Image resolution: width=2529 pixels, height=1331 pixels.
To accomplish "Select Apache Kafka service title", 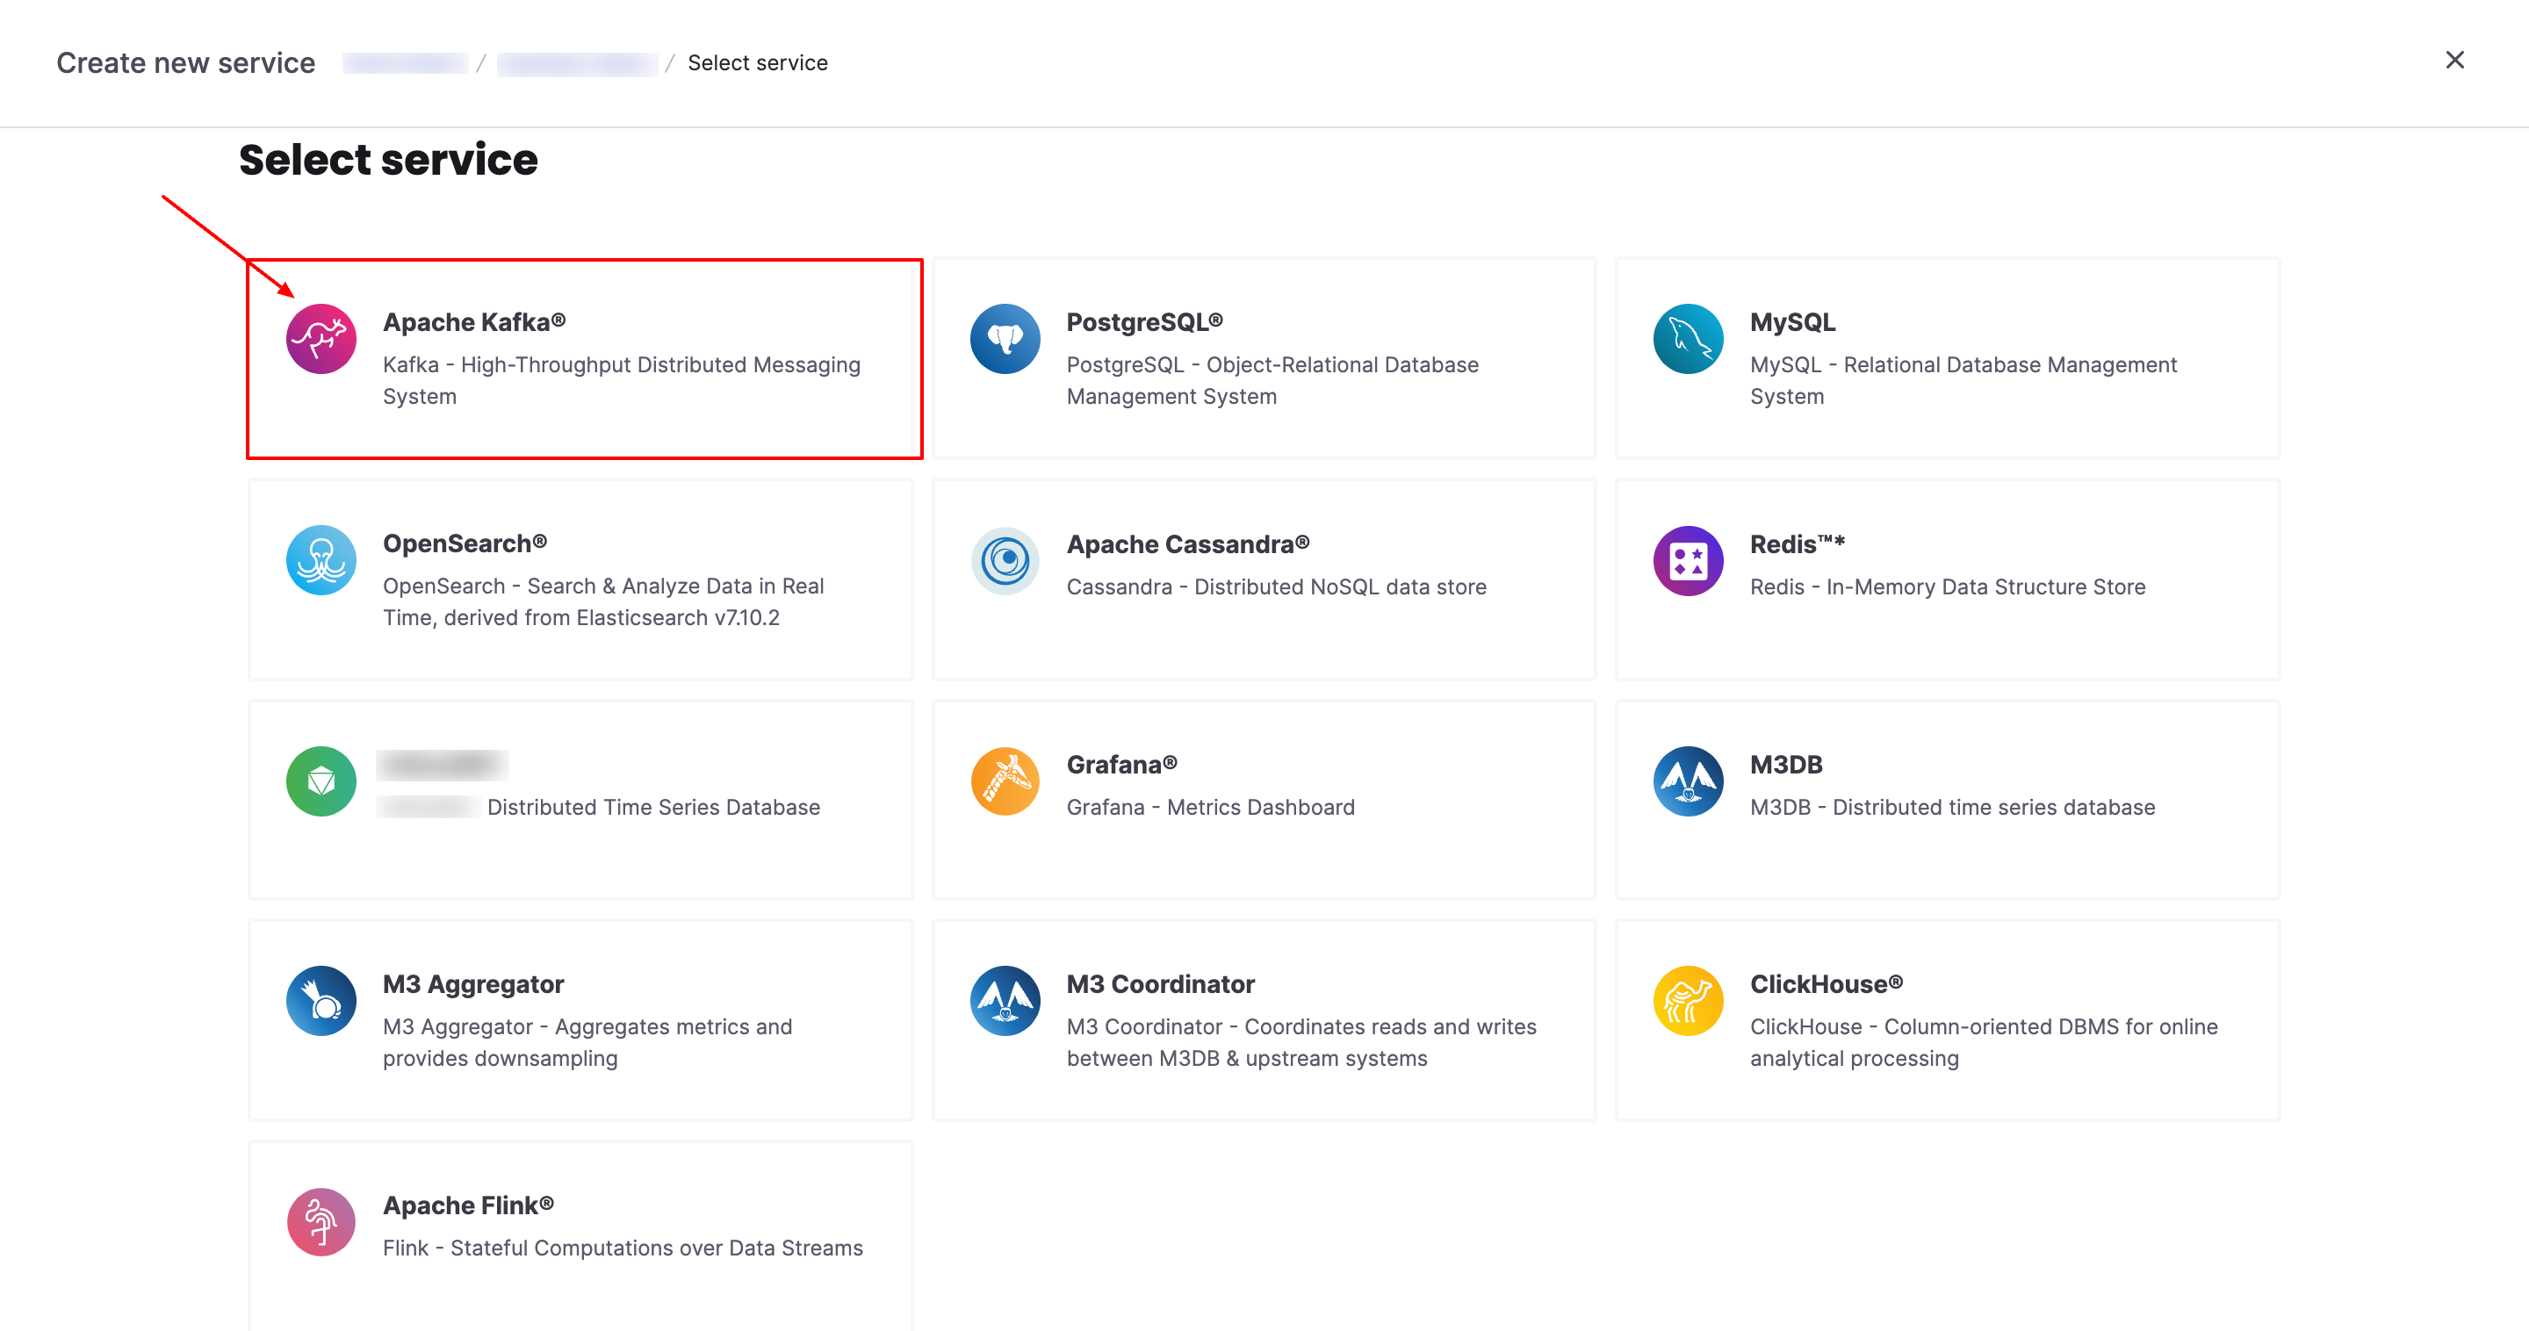I will [474, 322].
